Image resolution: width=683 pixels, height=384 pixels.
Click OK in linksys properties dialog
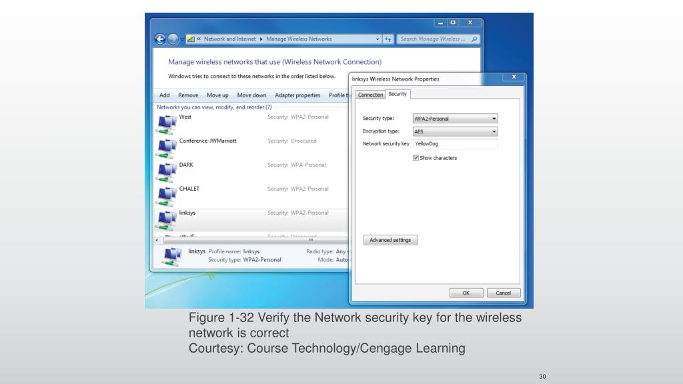[466, 293]
